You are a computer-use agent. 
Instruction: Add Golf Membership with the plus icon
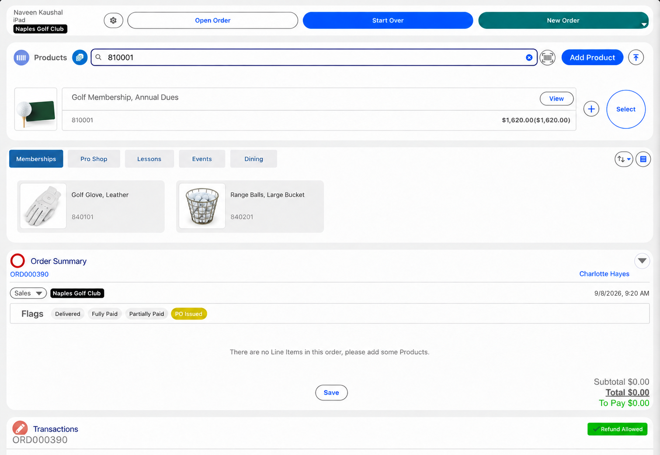click(591, 109)
